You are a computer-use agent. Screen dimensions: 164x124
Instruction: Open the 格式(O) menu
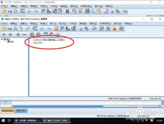tap(63, 24)
